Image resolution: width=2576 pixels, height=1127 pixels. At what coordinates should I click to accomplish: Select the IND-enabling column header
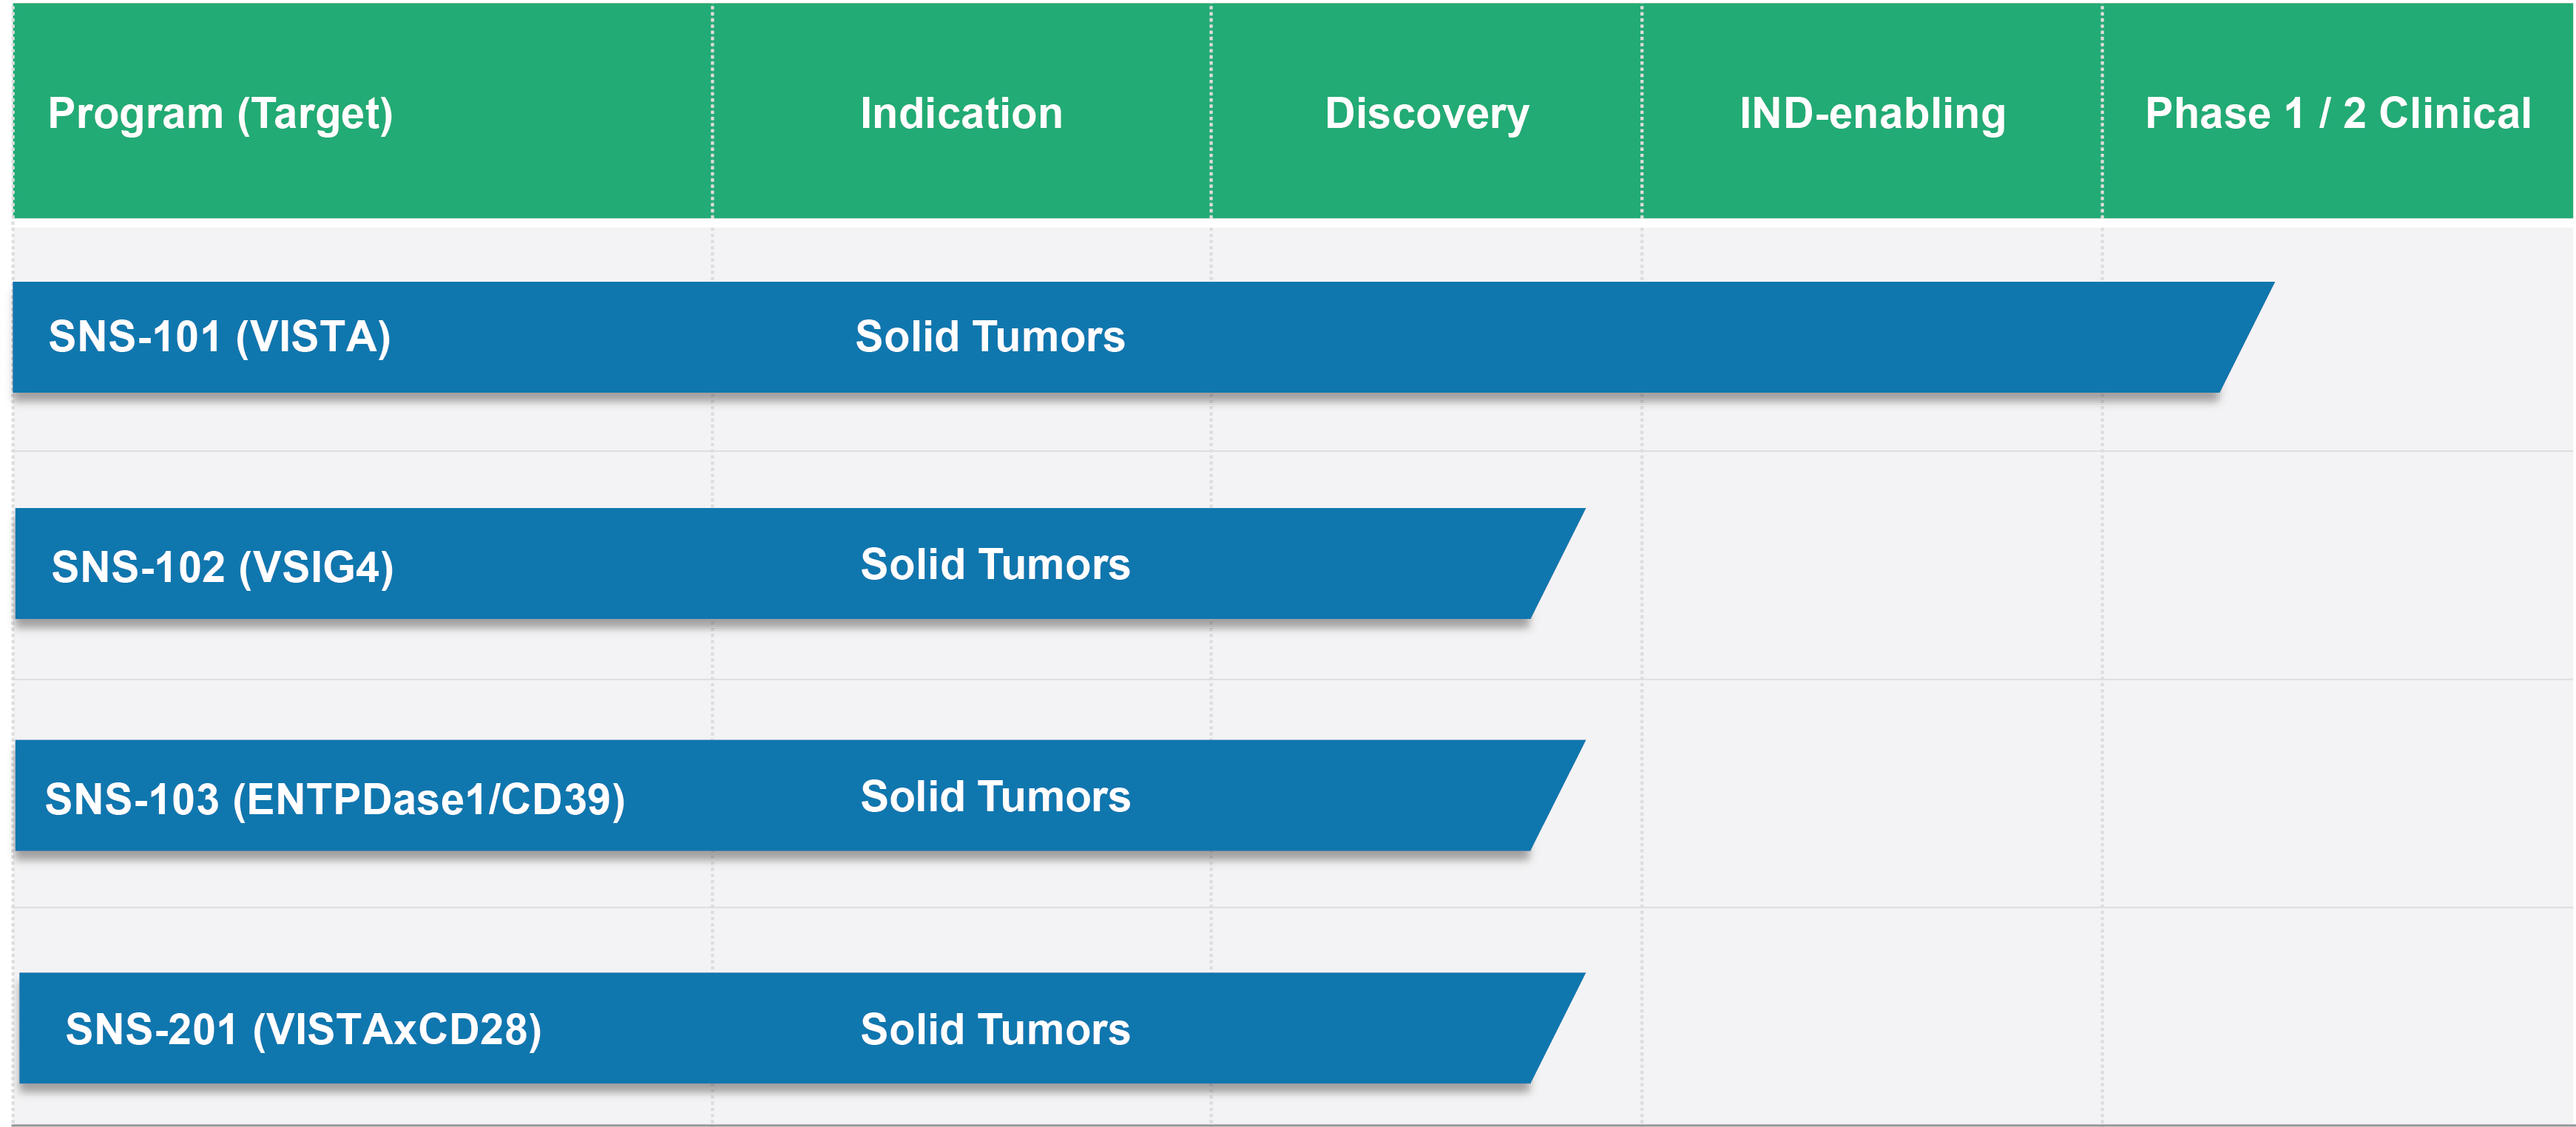[x=1872, y=113]
